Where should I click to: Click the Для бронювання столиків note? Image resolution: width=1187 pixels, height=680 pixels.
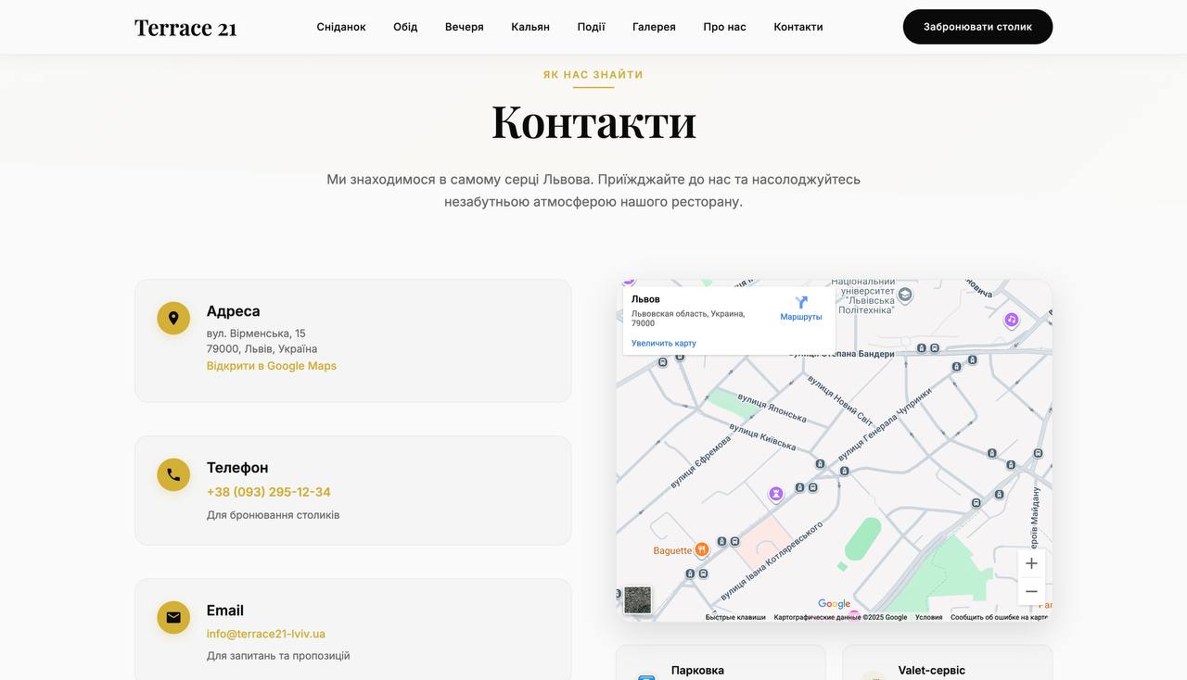click(274, 515)
